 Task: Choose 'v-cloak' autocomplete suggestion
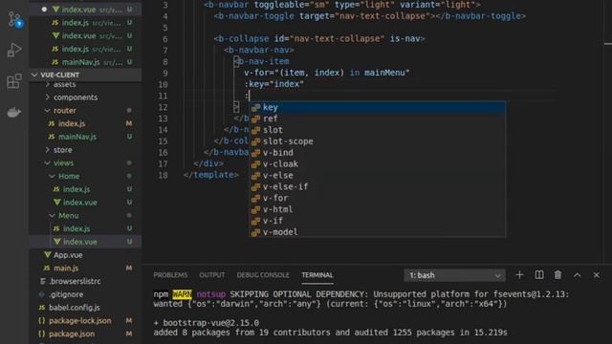click(378, 163)
